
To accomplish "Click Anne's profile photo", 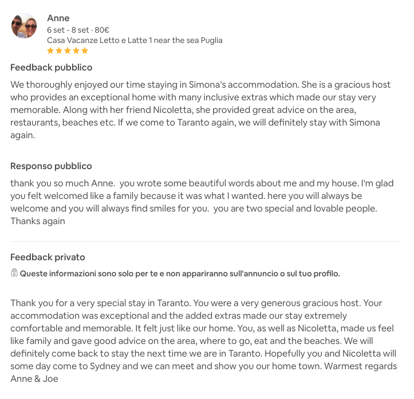I will click(x=24, y=26).
